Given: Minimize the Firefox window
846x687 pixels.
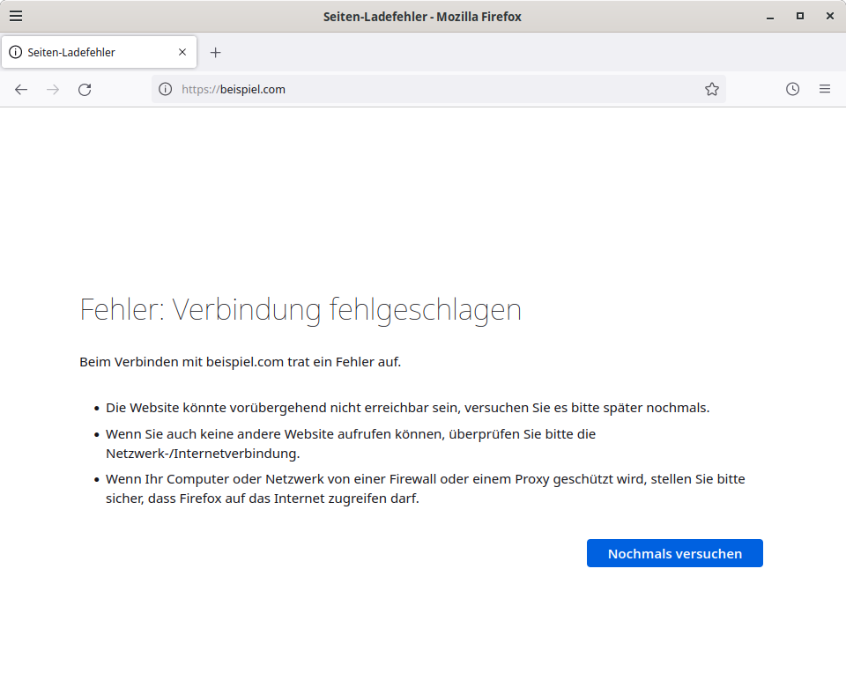Looking at the screenshot, I should (770, 16).
